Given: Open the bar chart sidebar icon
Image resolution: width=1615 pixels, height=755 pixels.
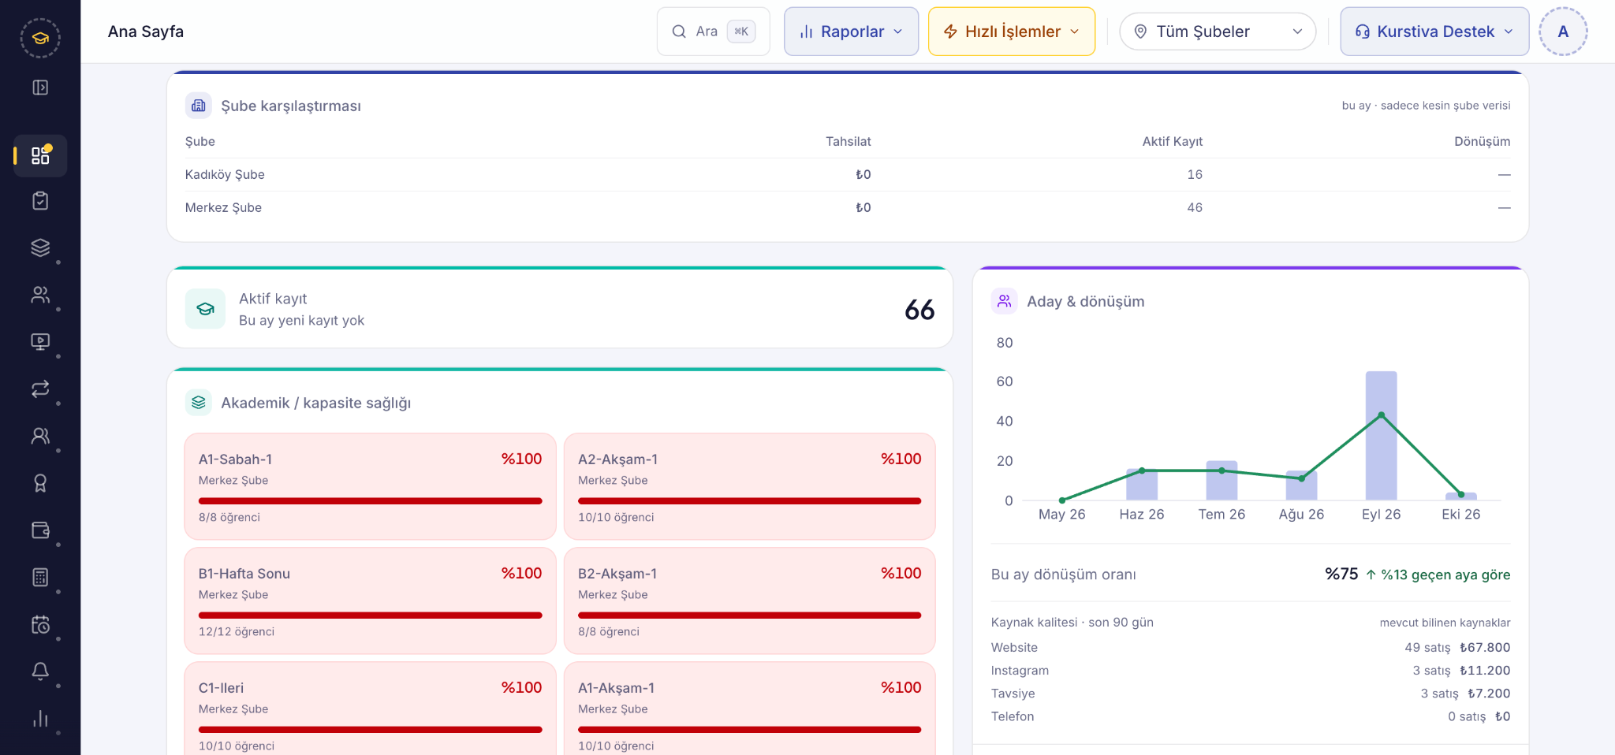Looking at the screenshot, I should (40, 719).
